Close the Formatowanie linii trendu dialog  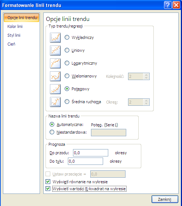tap(176, 5)
